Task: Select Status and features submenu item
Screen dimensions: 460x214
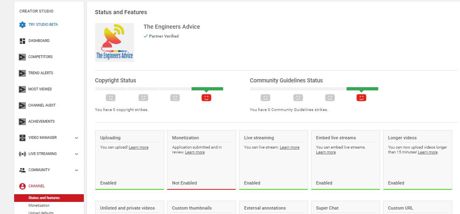Action: pos(49,198)
